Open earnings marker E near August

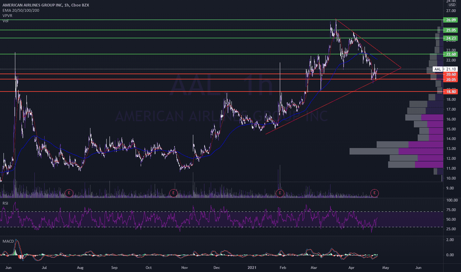click(x=69, y=193)
